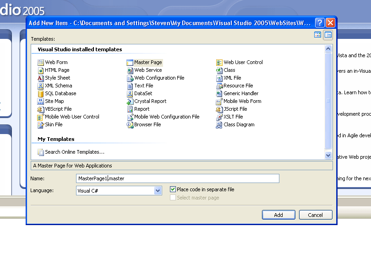Image resolution: width=371 pixels, height=253 pixels.
Task: Pick the Web Configuration File icon
Action: 130,78
